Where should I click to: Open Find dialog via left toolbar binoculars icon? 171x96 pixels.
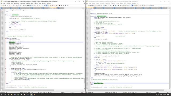coord(28,5)
